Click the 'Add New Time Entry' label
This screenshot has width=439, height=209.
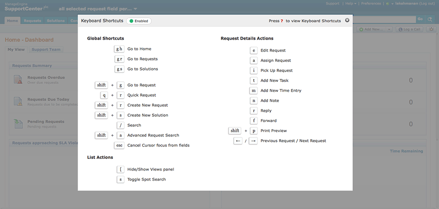tap(281, 90)
